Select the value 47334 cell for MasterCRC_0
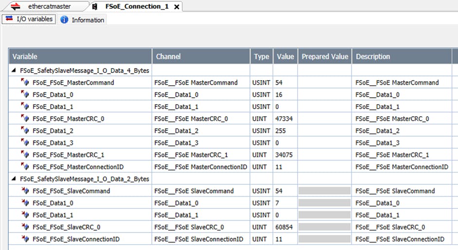 coord(285,119)
